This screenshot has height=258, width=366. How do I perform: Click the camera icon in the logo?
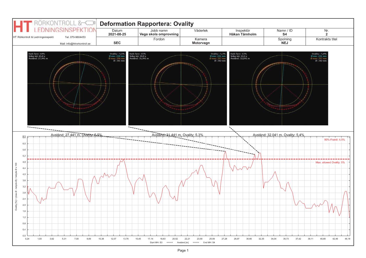coord(89,23)
